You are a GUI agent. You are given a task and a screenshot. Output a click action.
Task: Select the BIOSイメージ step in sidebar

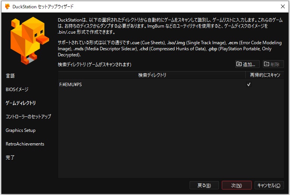point(17,89)
